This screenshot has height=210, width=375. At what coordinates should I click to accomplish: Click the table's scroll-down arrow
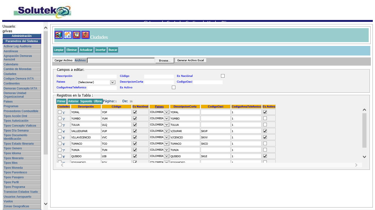click(364, 157)
